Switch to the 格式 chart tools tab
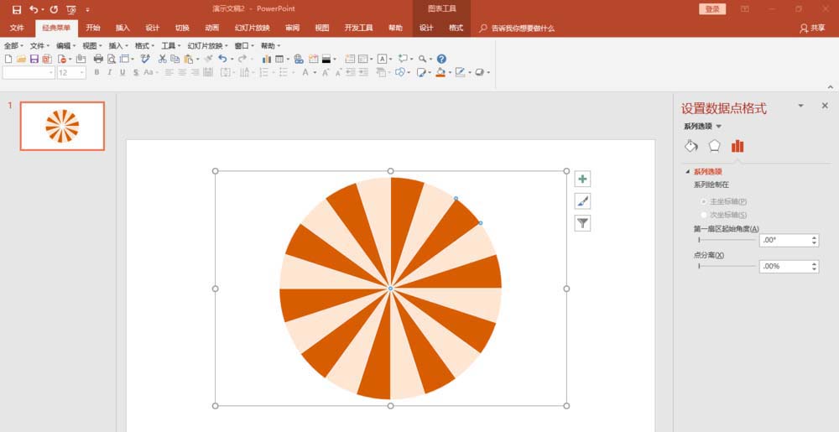 456,29
